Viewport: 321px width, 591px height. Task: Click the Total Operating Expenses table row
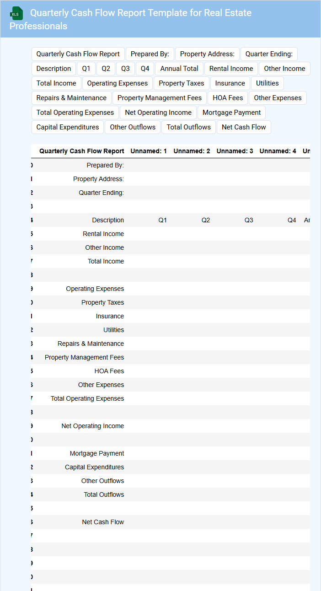171,398
